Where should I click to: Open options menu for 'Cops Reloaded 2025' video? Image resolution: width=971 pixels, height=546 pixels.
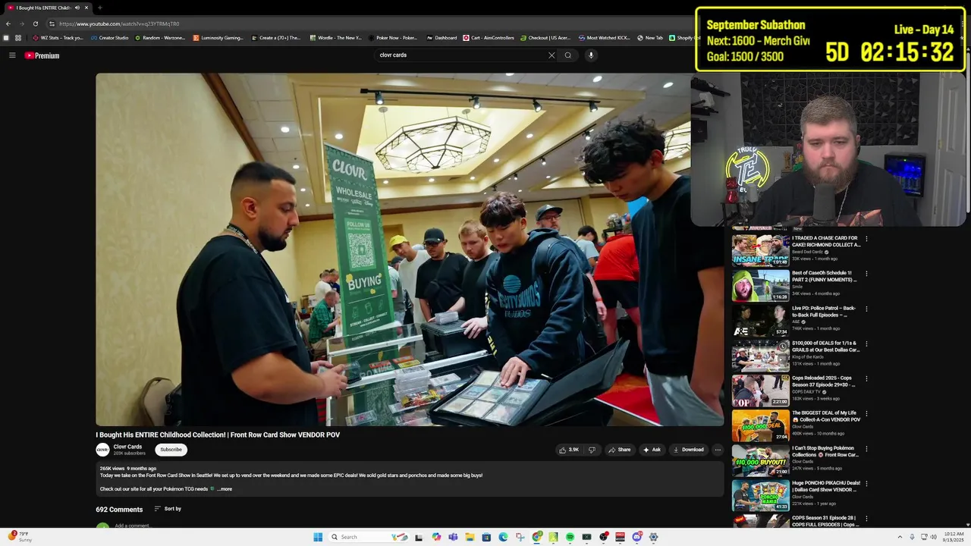coord(866,378)
